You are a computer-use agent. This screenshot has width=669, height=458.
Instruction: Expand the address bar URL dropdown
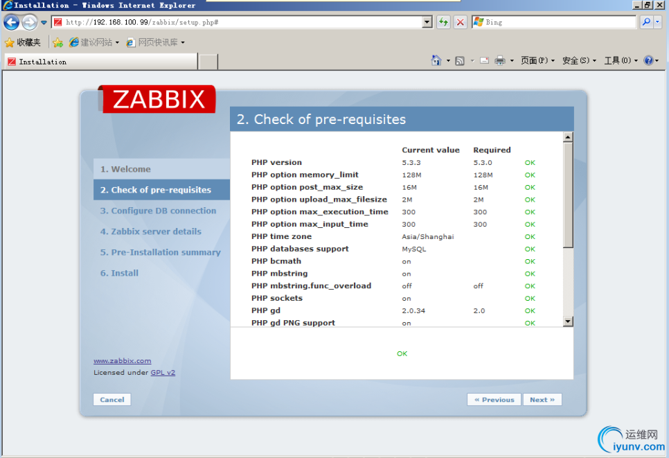click(427, 22)
